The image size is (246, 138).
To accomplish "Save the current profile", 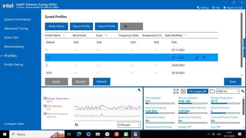I will 233,82.
